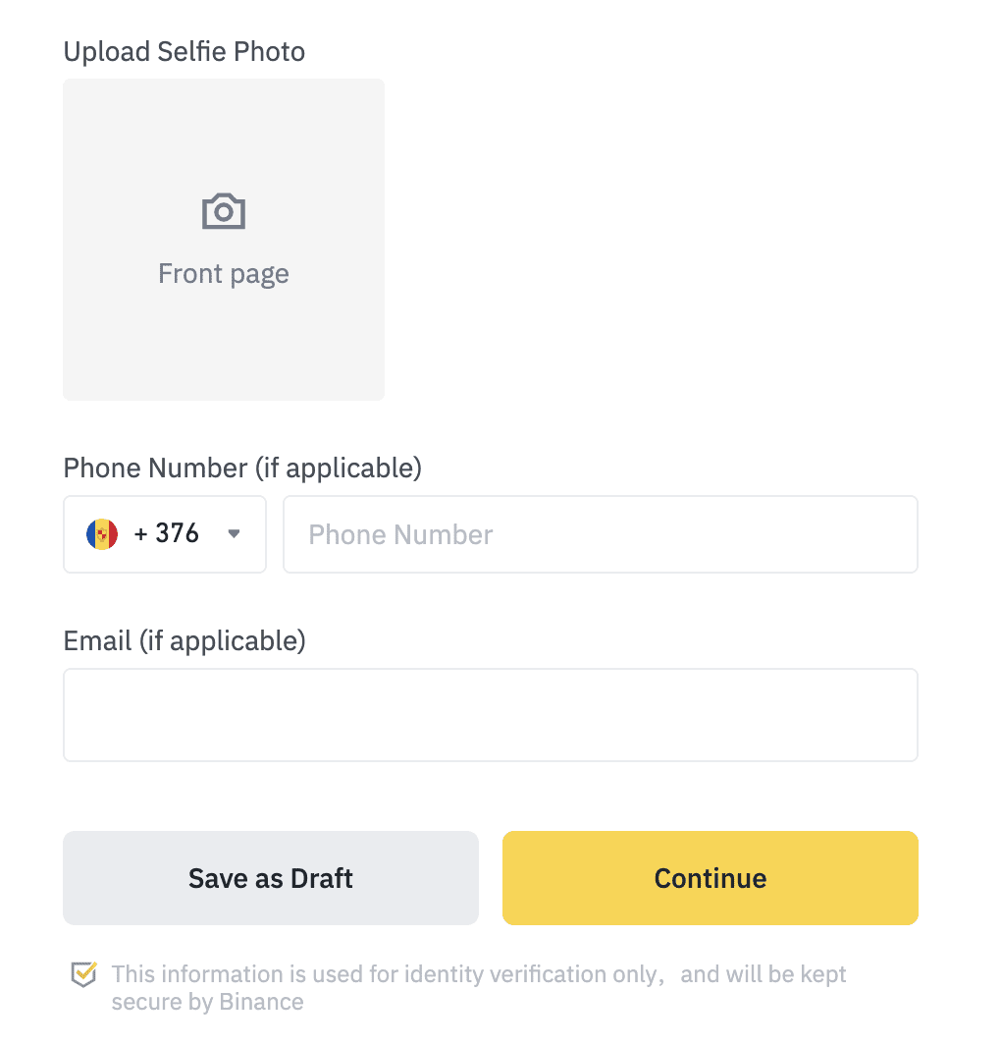Click the yellow Continue button
Screen dimensions: 1001x1047
click(x=711, y=878)
